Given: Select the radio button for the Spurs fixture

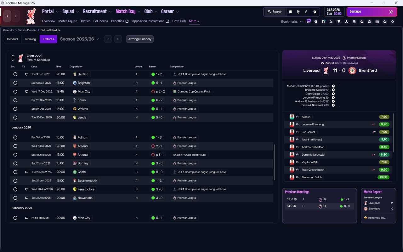Looking at the screenshot, I should (x=15, y=100).
